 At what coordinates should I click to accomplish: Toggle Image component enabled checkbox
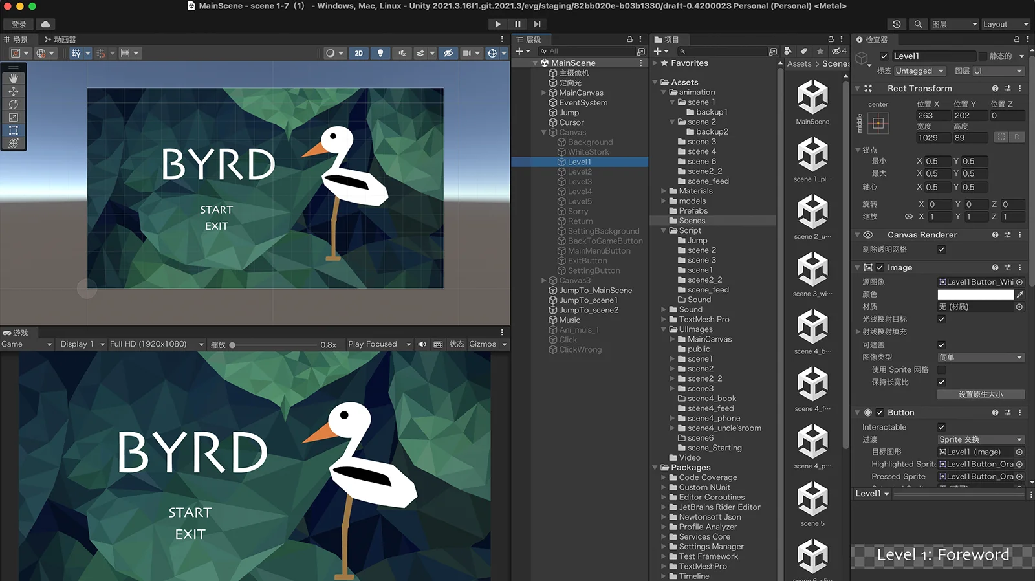coord(880,267)
